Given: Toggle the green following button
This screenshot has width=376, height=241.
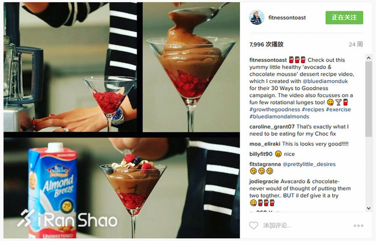Looking at the screenshot, I should pyautogui.click(x=344, y=18).
